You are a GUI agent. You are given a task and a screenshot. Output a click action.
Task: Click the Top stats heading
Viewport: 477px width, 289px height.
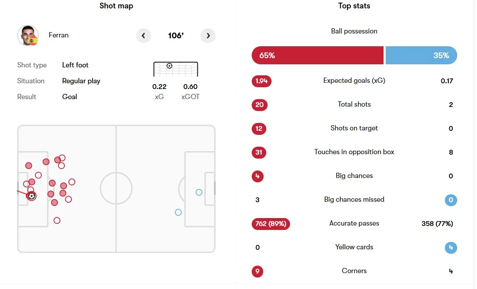point(354,6)
